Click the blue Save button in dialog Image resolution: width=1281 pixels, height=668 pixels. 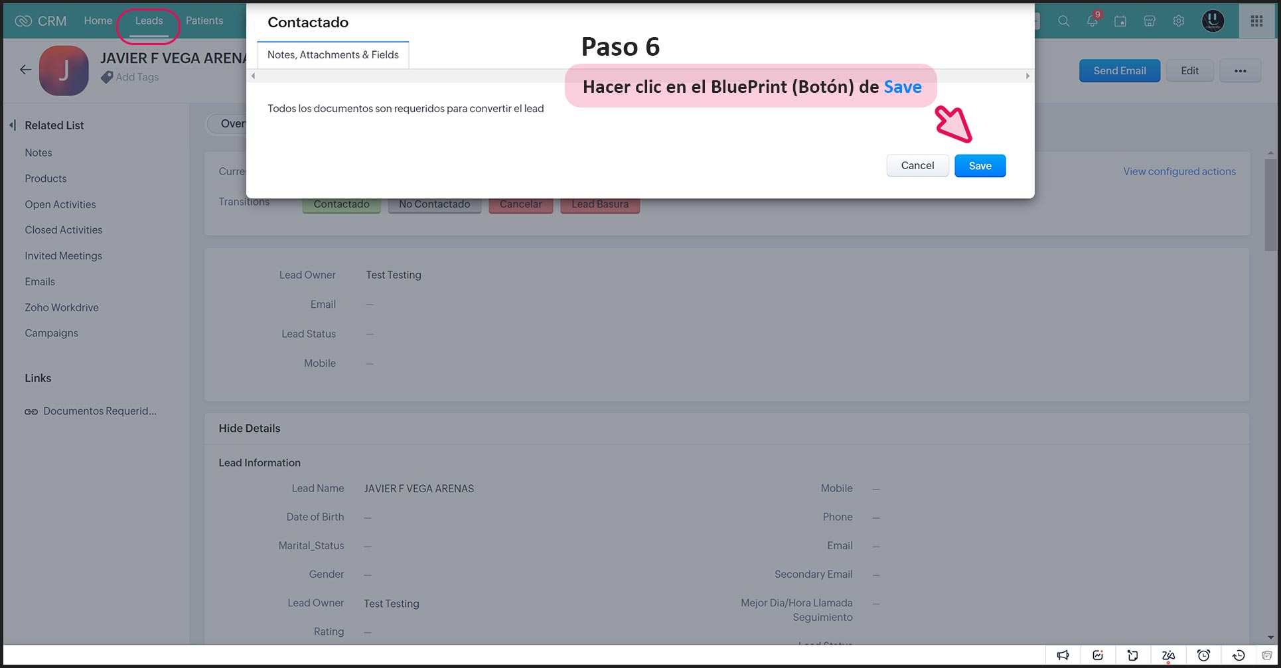pos(980,166)
